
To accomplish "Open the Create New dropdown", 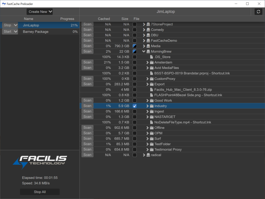I will (x=40, y=12).
